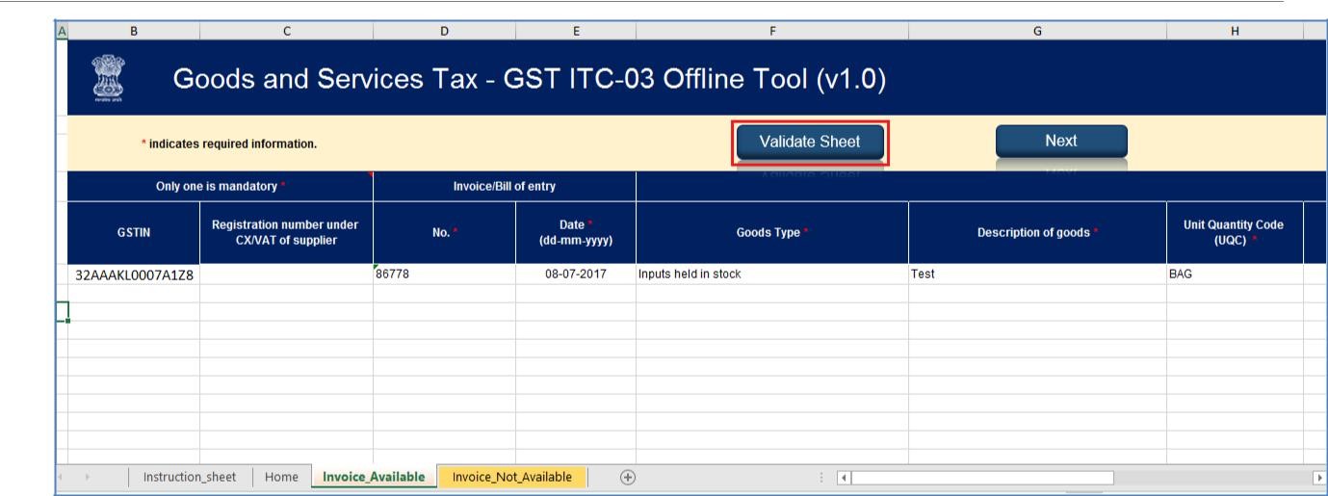The image size is (1328, 496).
Task: Select column F header
Action: click(771, 30)
